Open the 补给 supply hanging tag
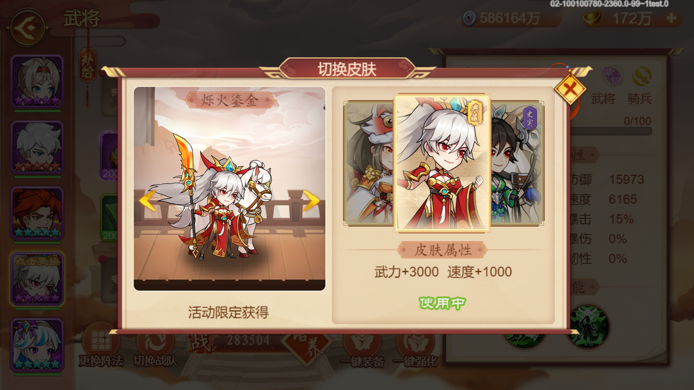Image resolution: width=694 pixels, height=390 pixels. coord(87,66)
